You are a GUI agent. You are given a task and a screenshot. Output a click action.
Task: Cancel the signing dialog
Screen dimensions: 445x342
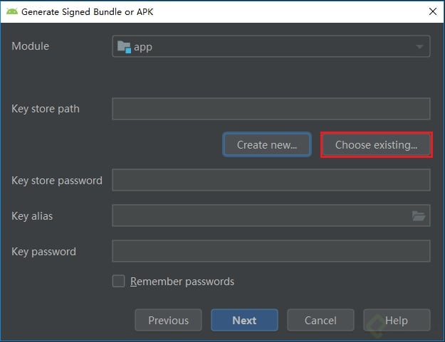320,320
